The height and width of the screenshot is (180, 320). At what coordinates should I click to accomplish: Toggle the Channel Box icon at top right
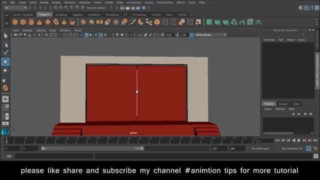pyautogui.click(x=316, y=8)
